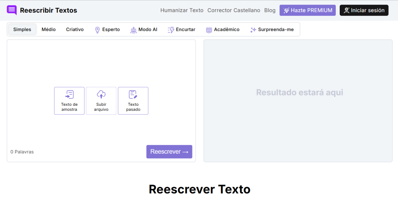This screenshot has width=398, height=205.
Task: Click the Hazte PREMIUM button
Action: (307, 10)
